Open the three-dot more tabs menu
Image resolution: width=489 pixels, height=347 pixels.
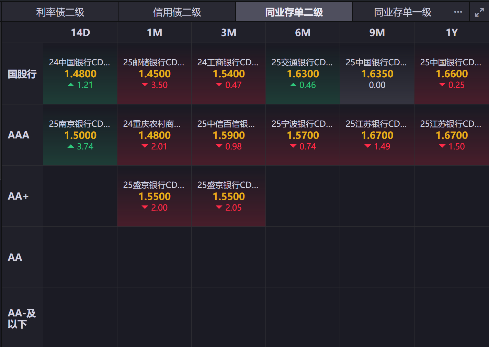pos(458,12)
